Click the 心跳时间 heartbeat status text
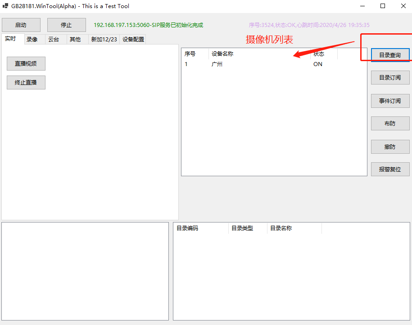 pyautogui.click(x=309, y=25)
